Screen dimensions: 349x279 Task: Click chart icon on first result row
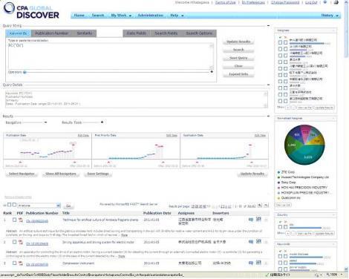pyautogui.click(x=258, y=219)
